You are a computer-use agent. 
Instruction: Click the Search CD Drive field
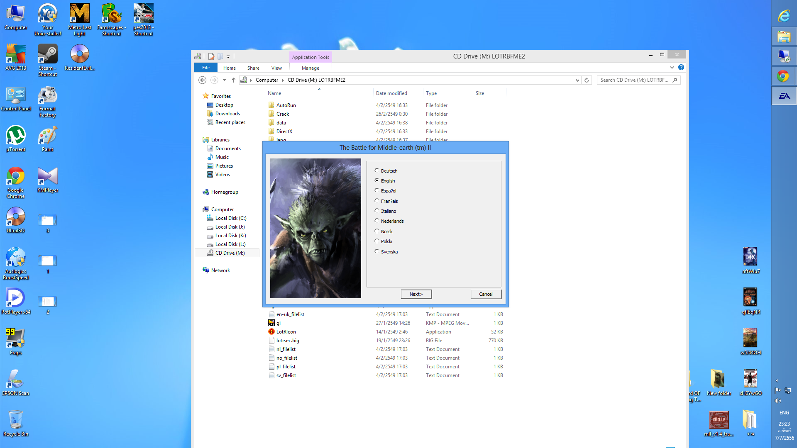(x=634, y=80)
